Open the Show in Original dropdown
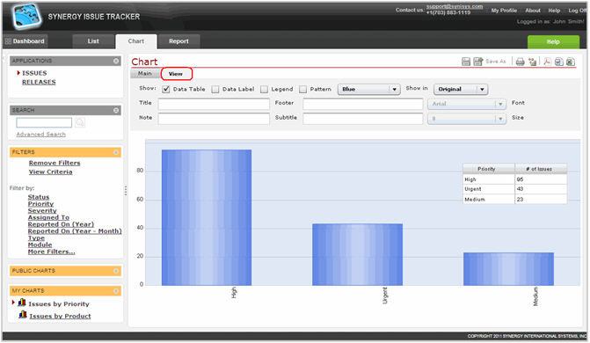This screenshot has width=590, height=343. (x=461, y=89)
